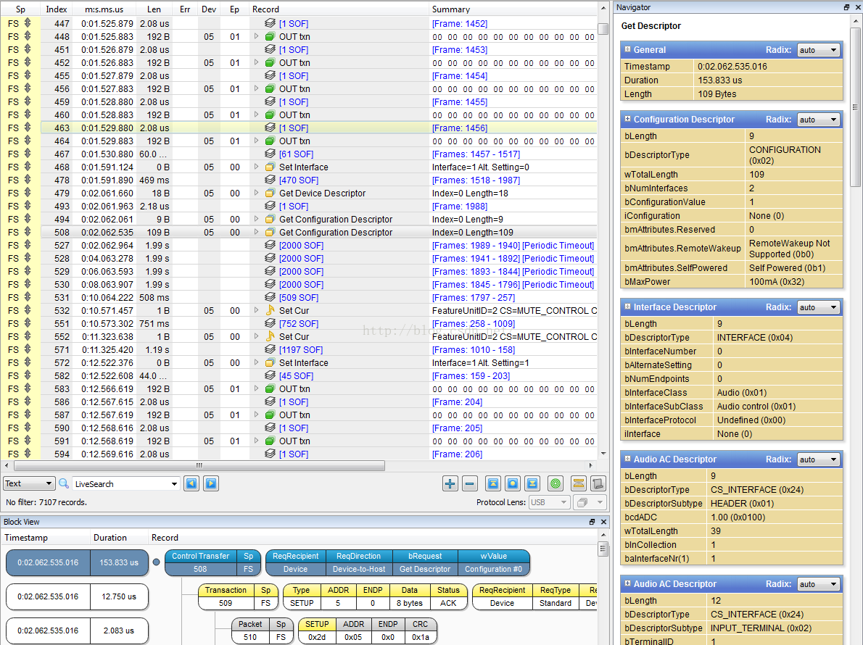Screen dimensions: 863x645
Task: Expand Get Device Descriptor record 479
Action: [x=257, y=193]
